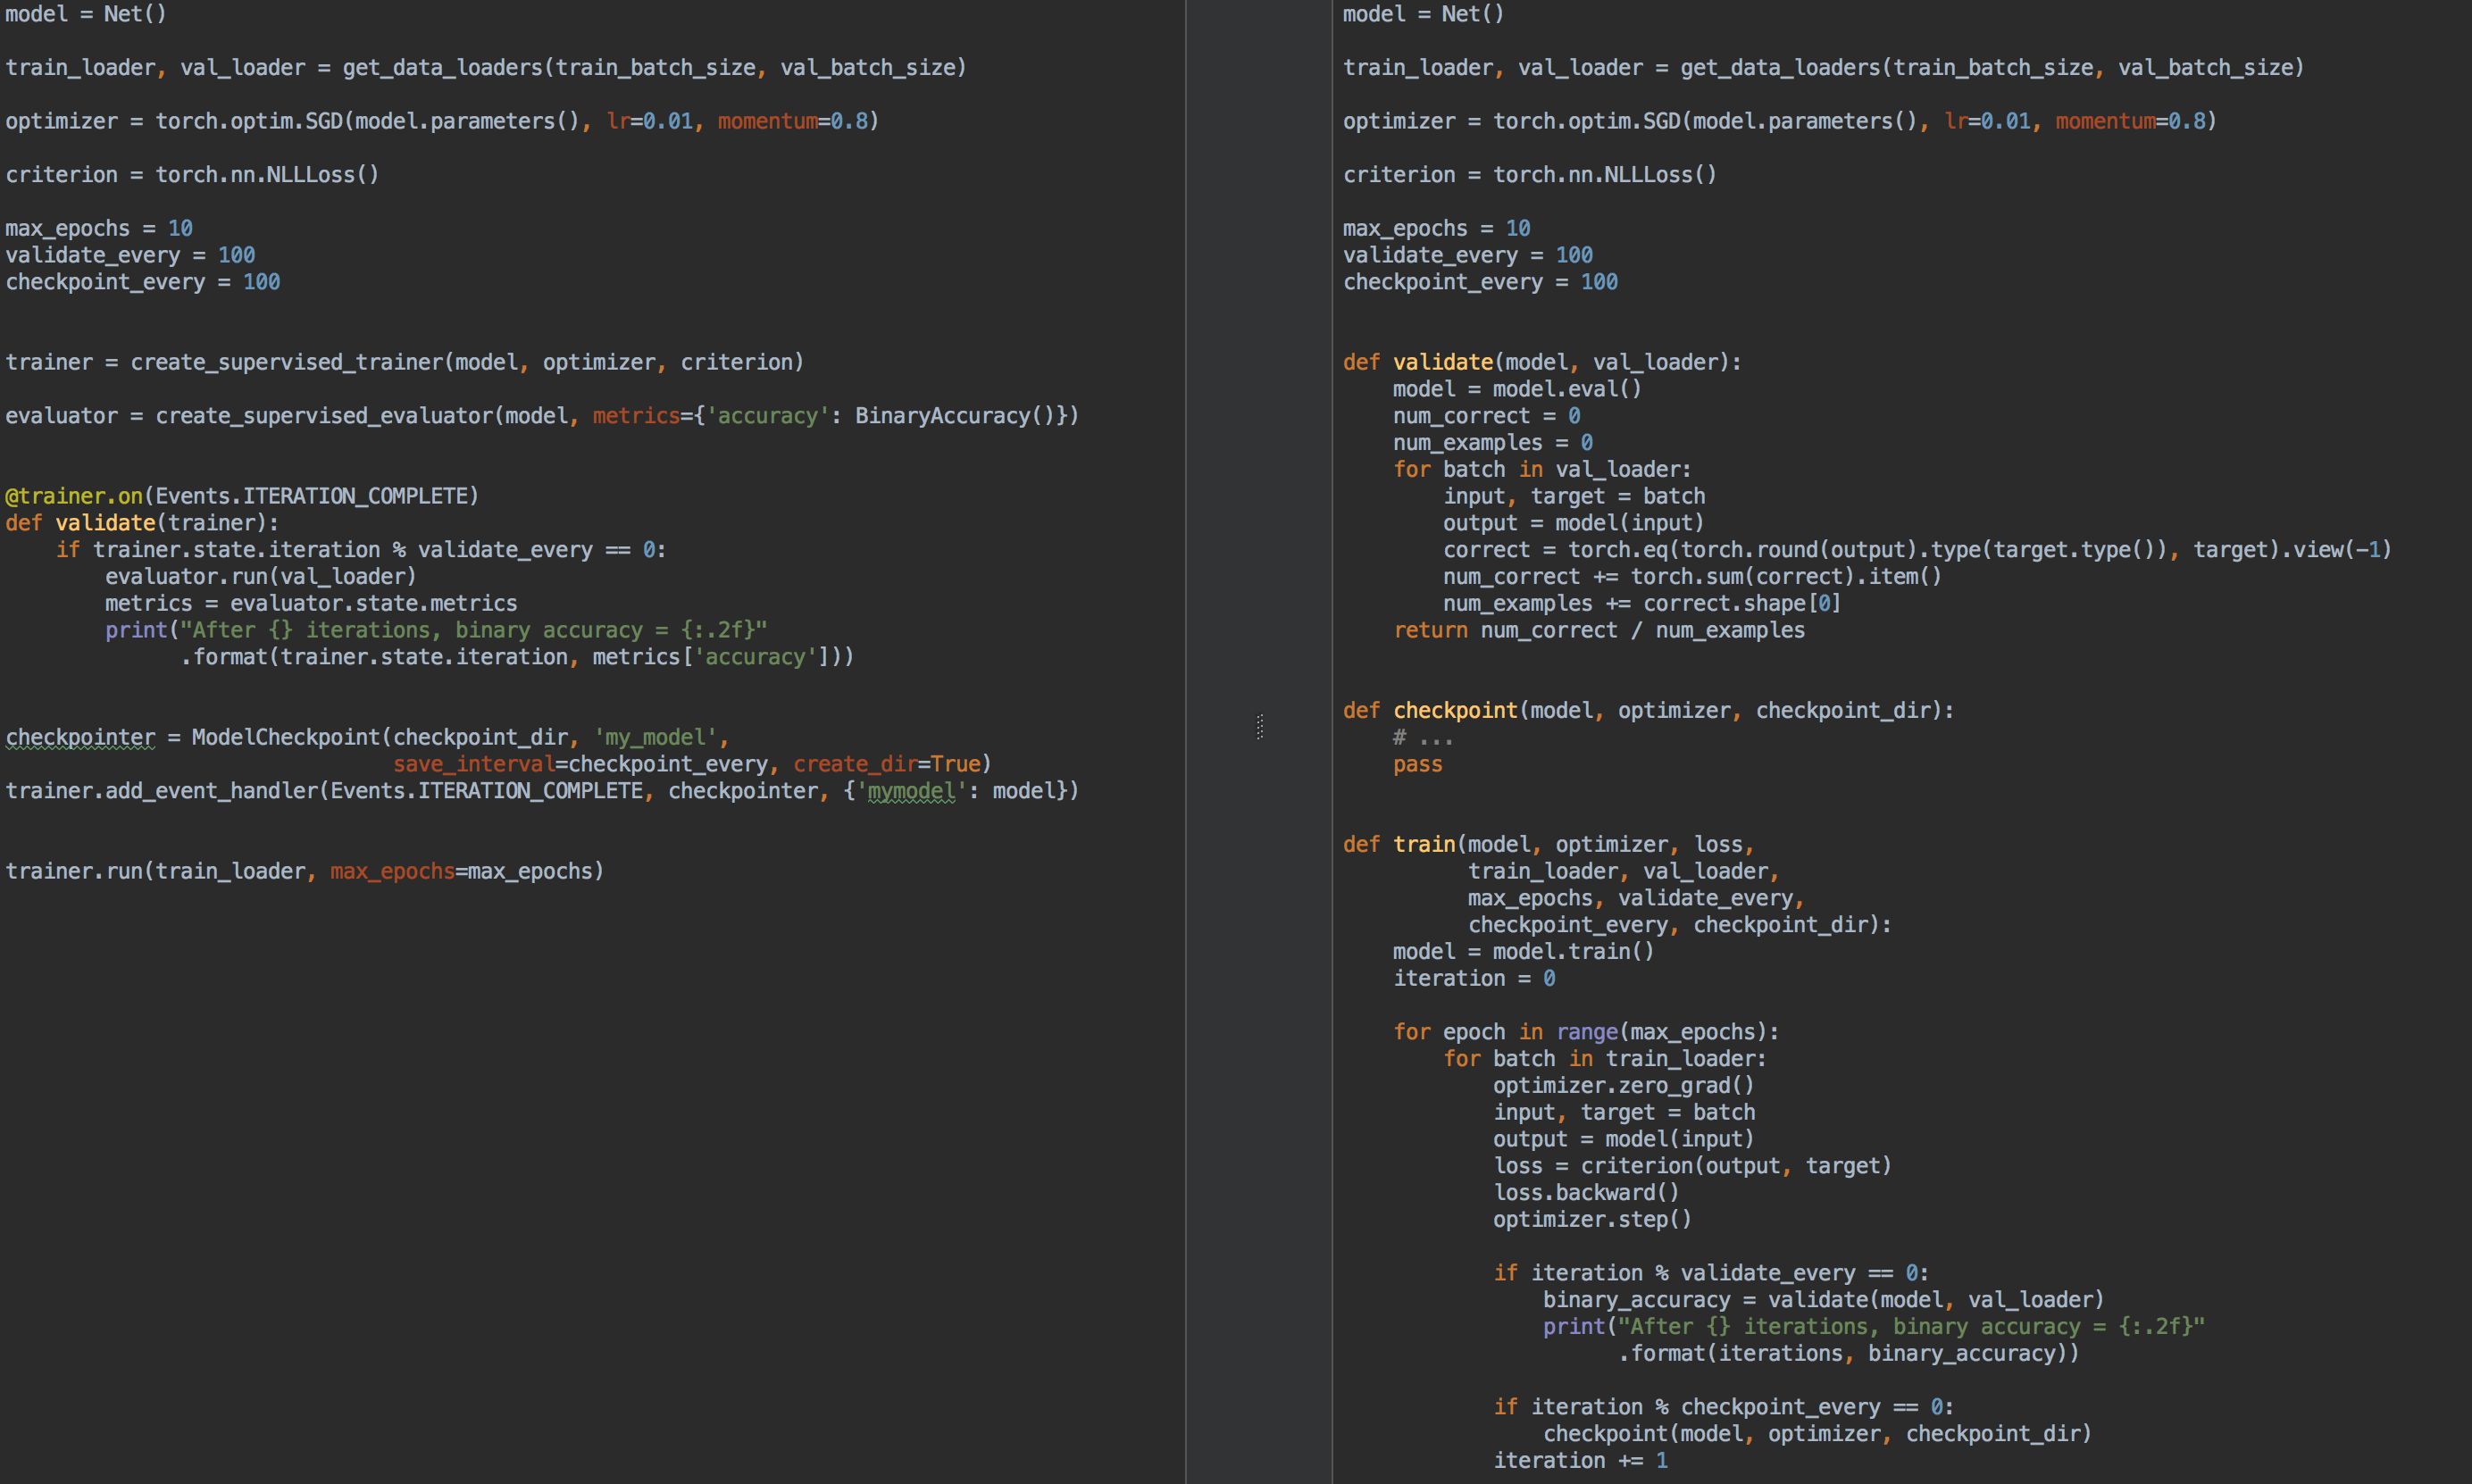Click 'pass' keyword in checkpoint function
The width and height of the screenshot is (2472, 1484).
pos(1417,764)
